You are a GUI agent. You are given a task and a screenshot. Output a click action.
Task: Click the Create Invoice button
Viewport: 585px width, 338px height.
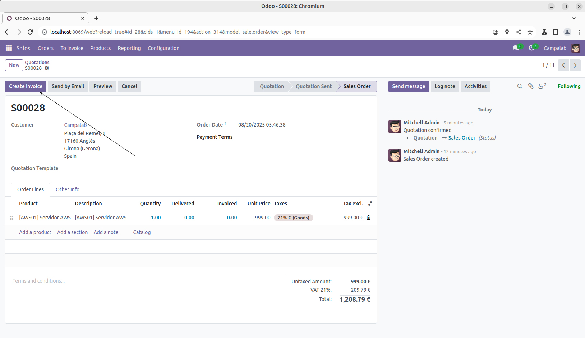26,86
